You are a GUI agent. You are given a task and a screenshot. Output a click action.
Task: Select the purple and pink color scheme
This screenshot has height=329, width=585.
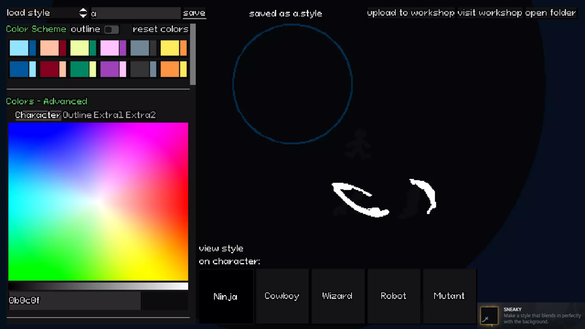113,69
